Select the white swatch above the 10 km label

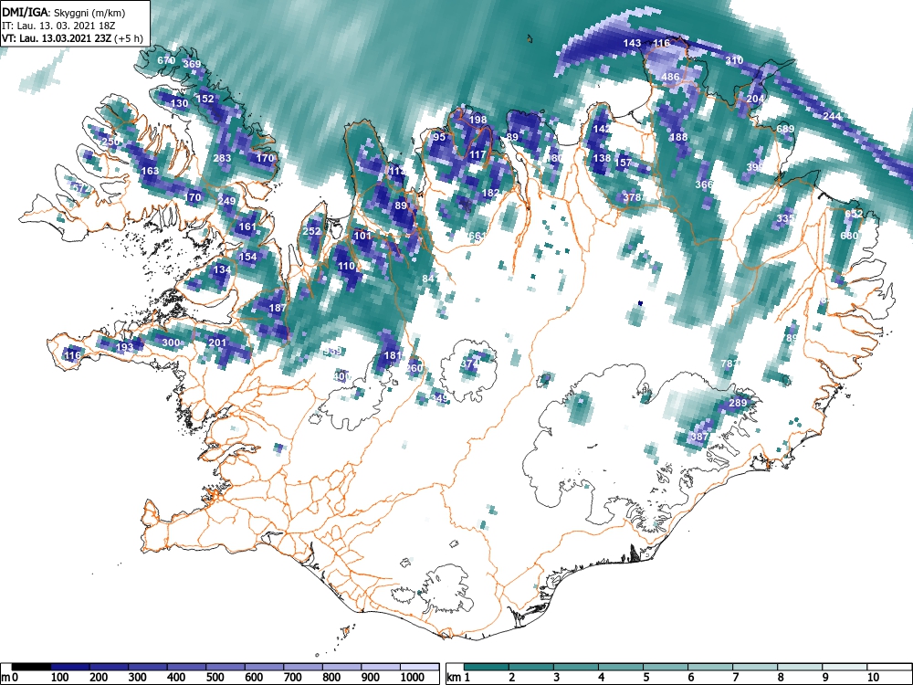[x=889, y=667]
